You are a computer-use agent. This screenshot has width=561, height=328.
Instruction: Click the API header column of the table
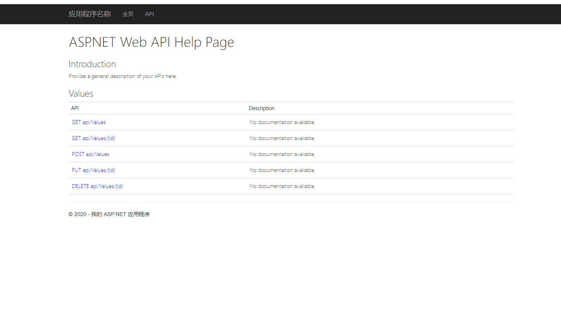pyautogui.click(x=75, y=108)
